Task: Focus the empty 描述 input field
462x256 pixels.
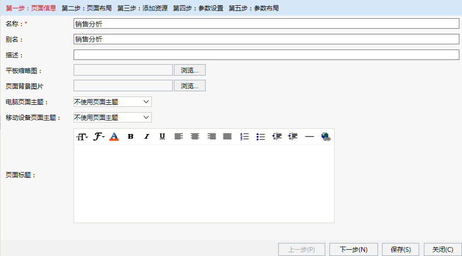Action: coord(266,55)
